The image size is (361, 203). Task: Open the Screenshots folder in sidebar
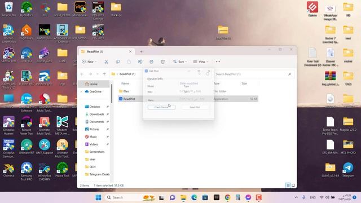pyautogui.click(x=96, y=152)
